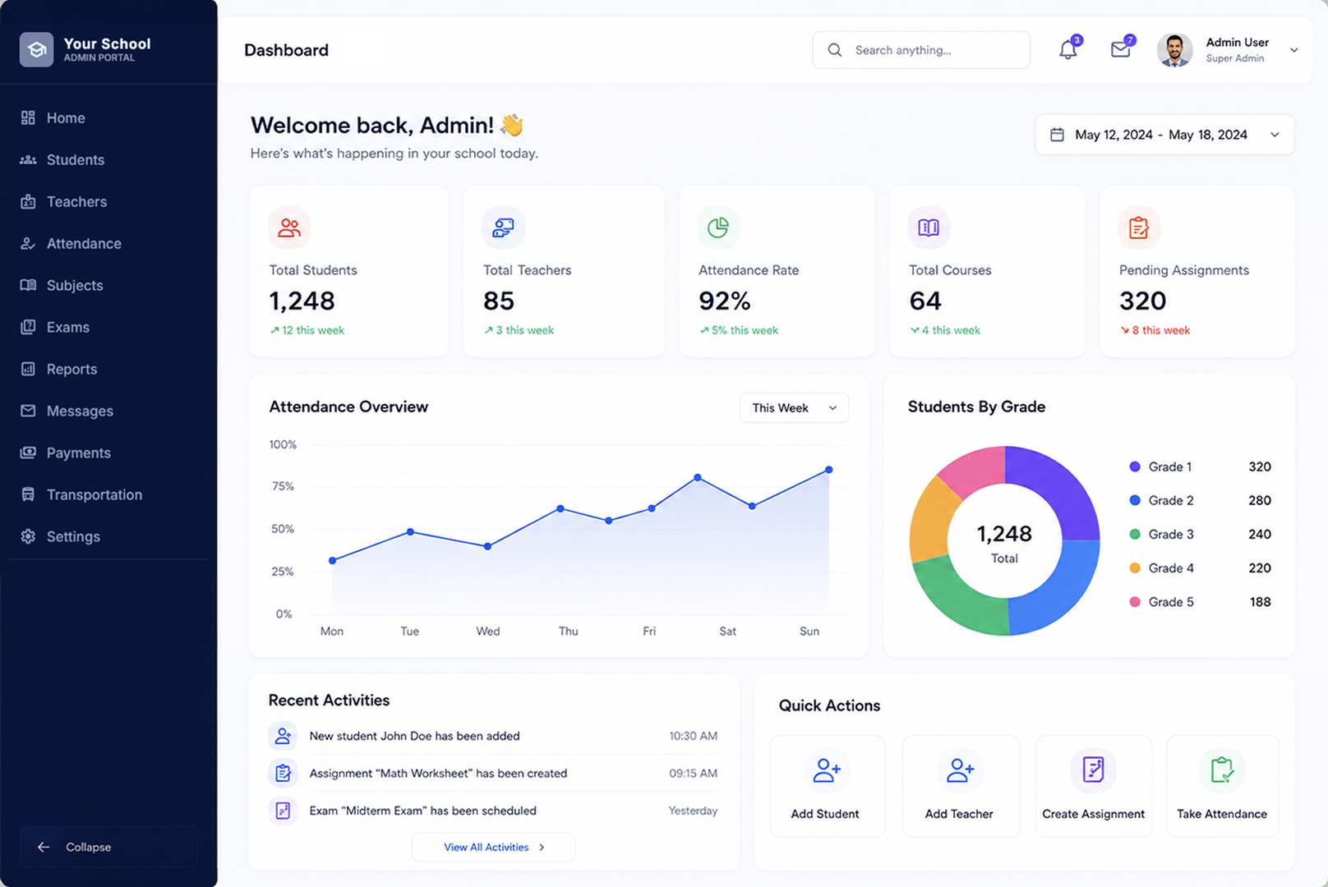Click the Grade 5 pink legend dot
This screenshot has height=887, width=1328.
point(1135,602)
